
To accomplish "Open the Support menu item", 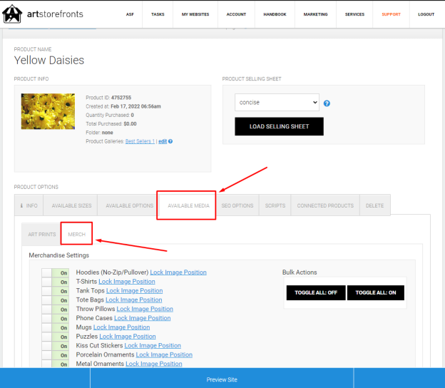I will pos(391,14).
